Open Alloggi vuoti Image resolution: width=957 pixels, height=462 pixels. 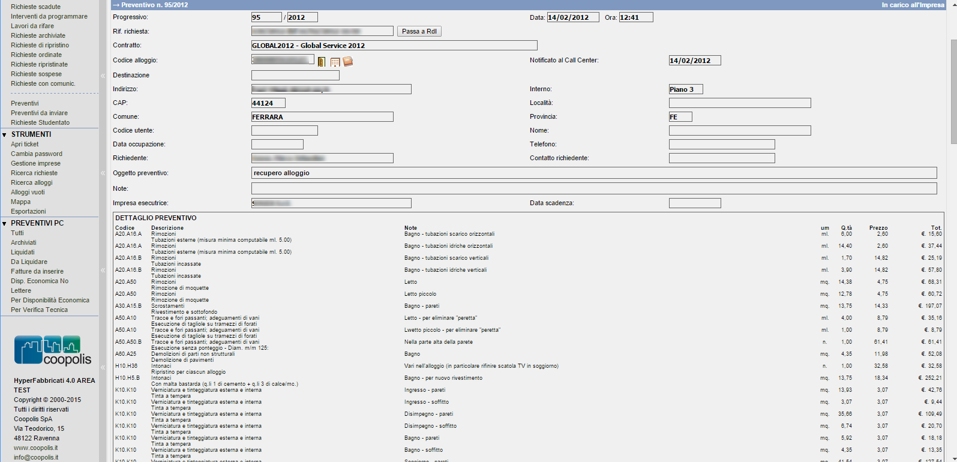tap(28, 192)
